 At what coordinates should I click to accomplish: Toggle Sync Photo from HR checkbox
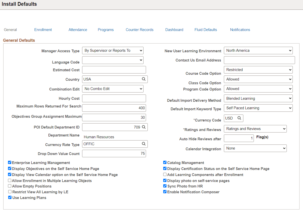165,186
